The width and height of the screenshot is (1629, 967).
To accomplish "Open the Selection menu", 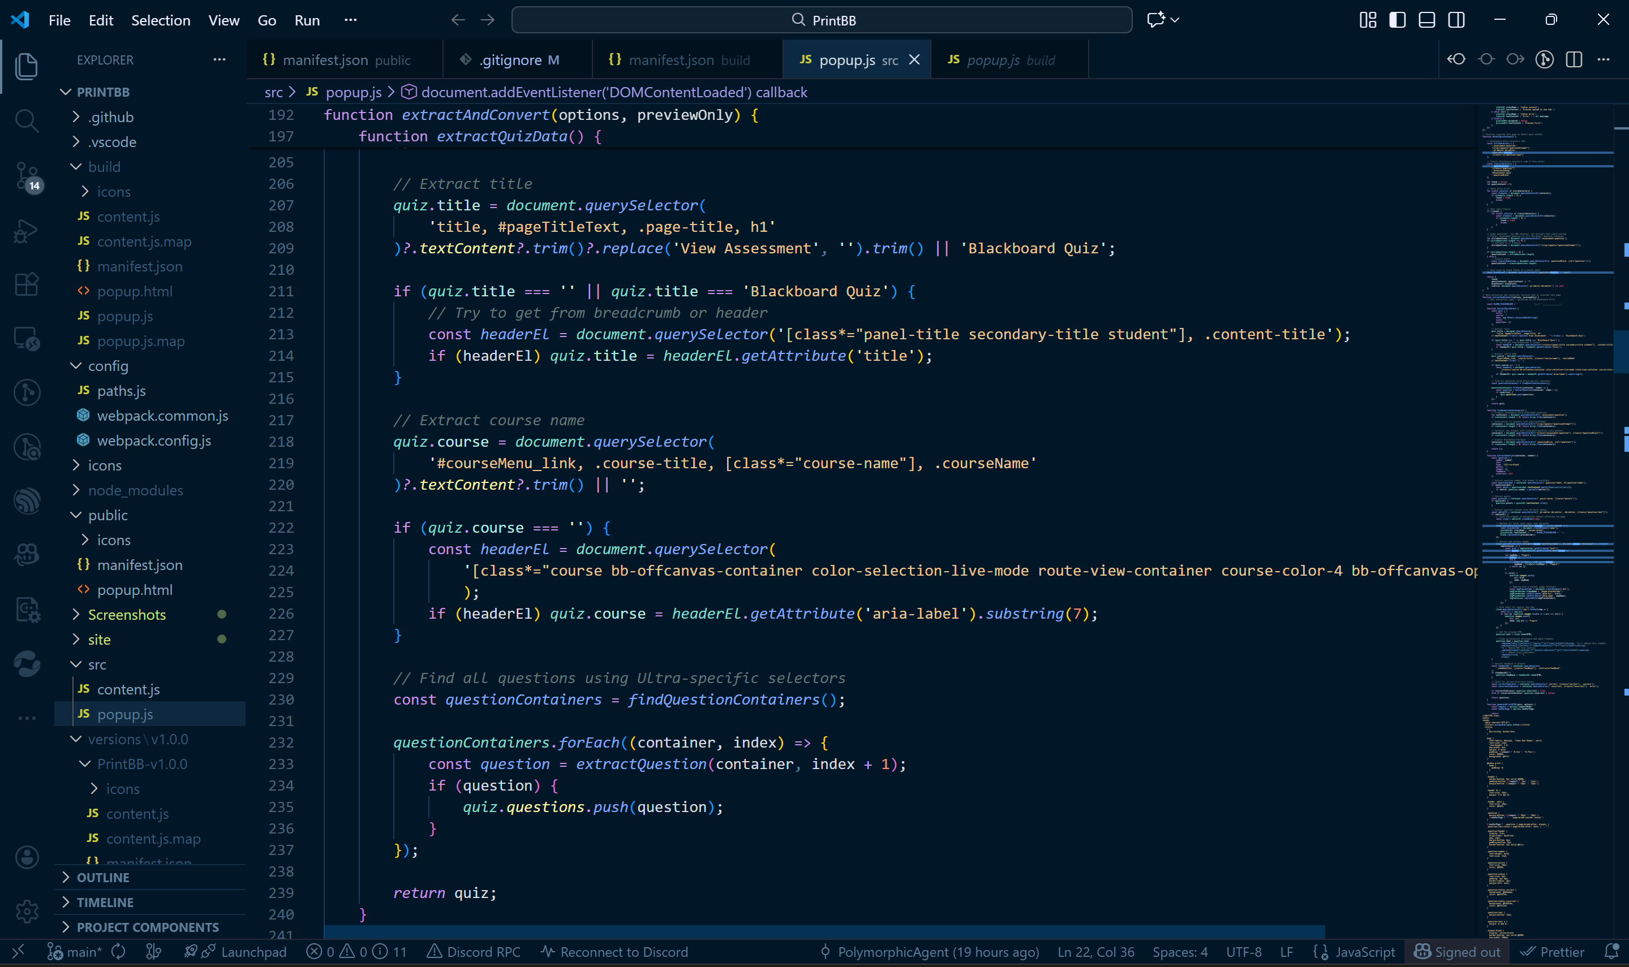I will click(160, 20).
